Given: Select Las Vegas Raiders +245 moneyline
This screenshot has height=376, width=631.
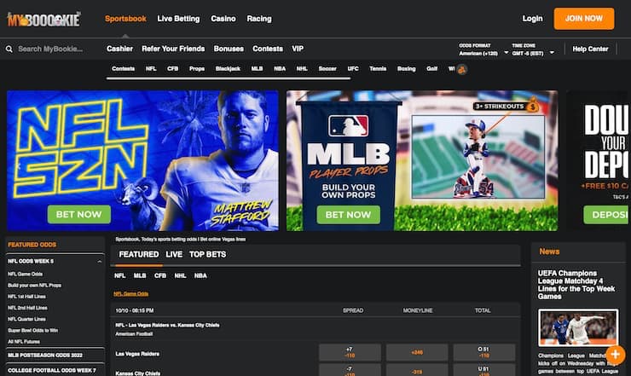Looking at the screenshot, I should (417, 352).
